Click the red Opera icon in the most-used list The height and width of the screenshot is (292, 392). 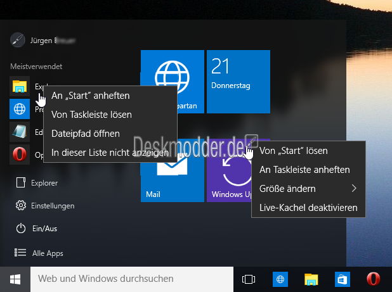tap(20, 155)
